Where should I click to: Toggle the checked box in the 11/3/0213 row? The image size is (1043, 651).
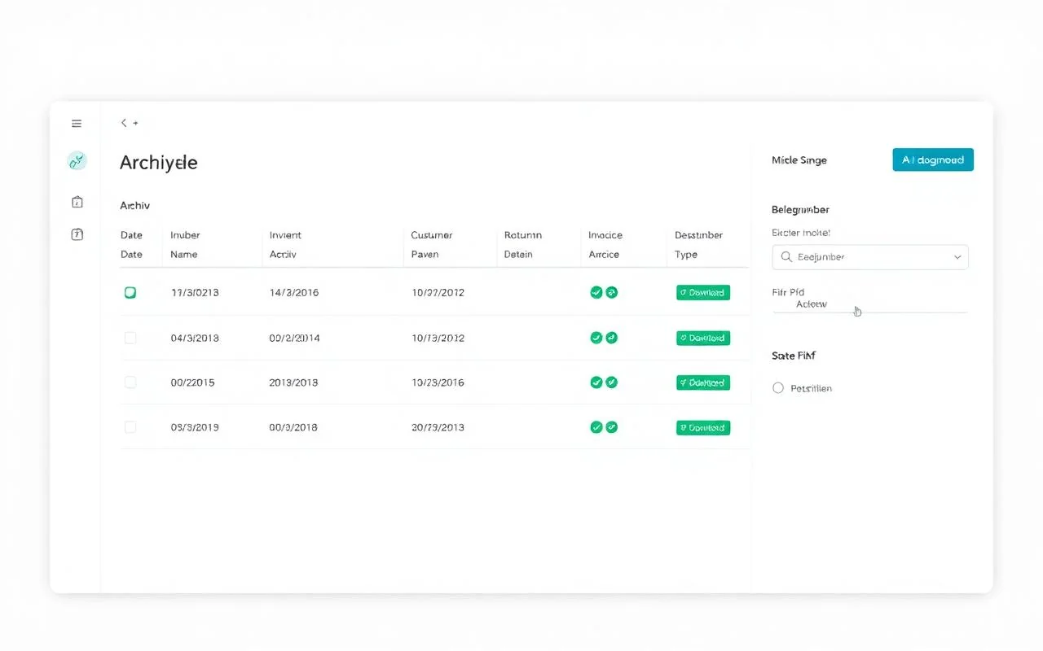tap(130, 292)
